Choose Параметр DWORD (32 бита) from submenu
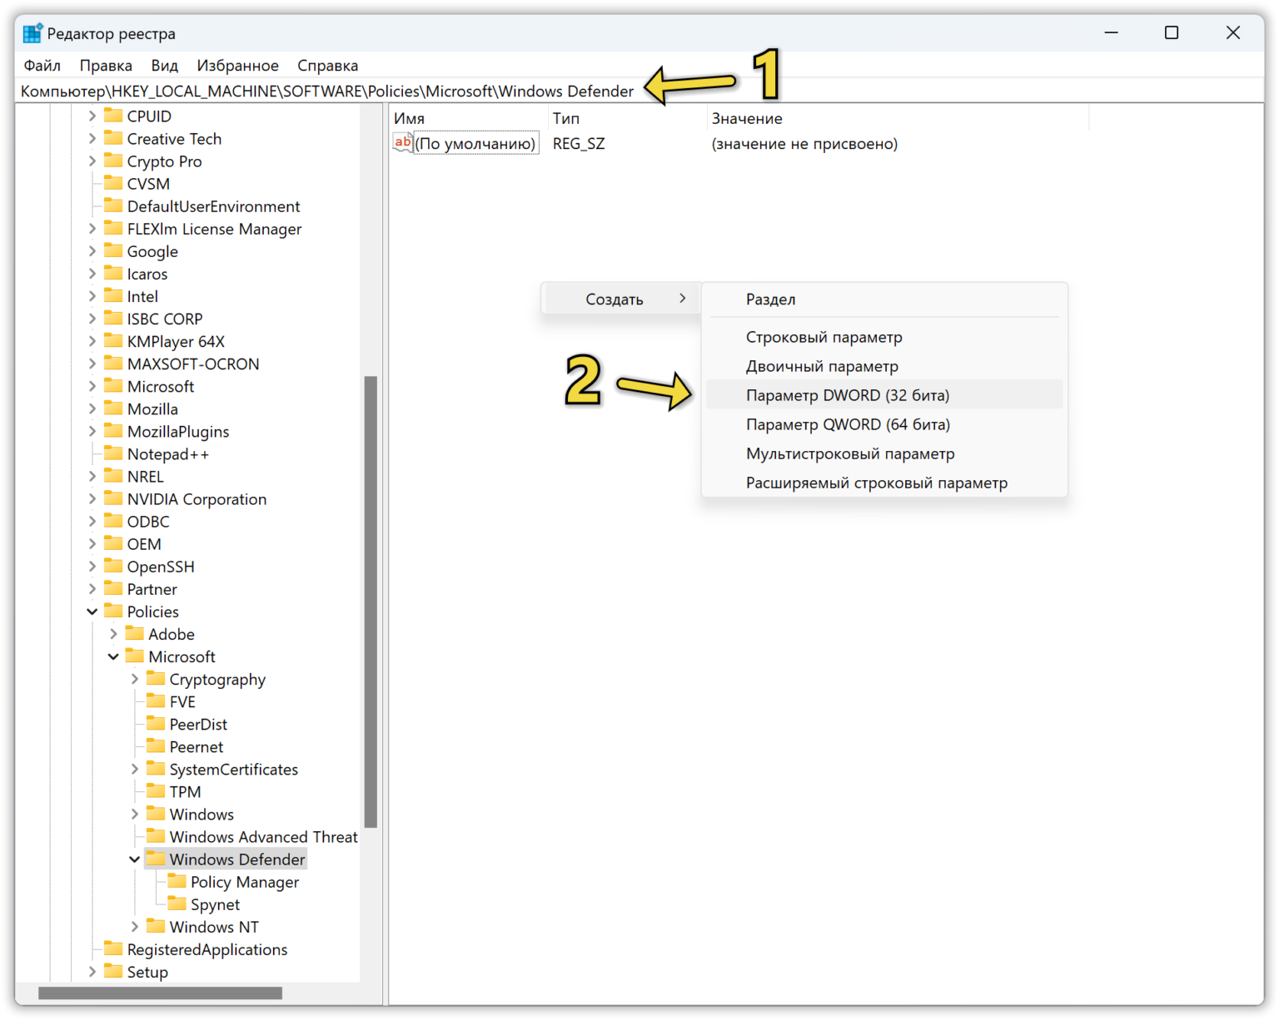 (x=847, y=395)
